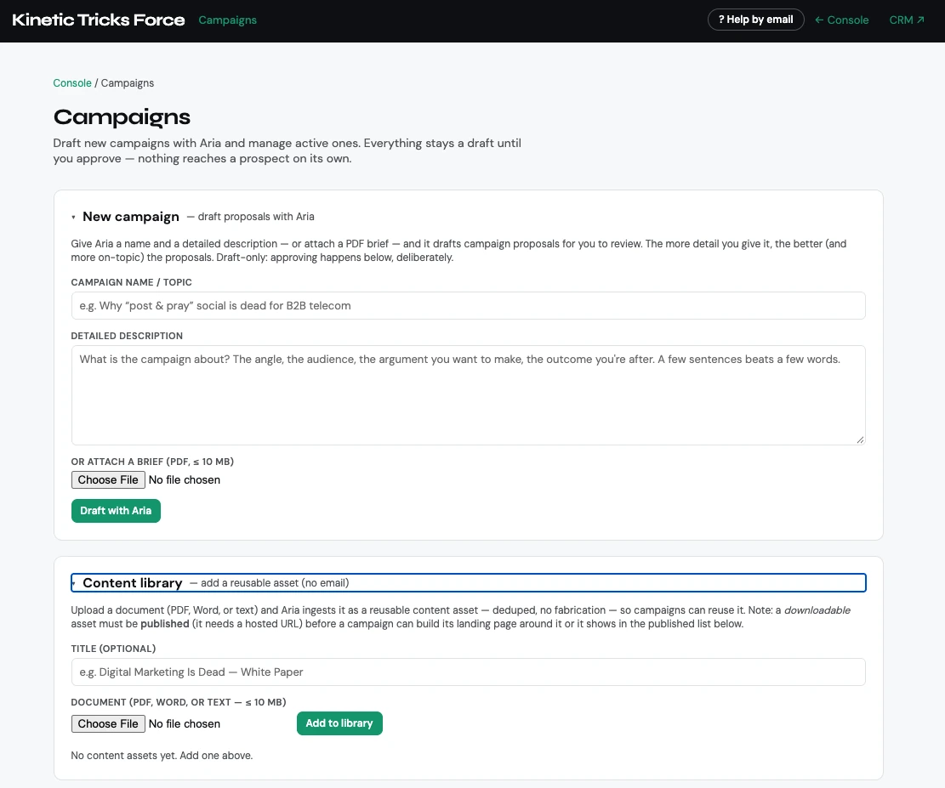Open the CRM external link
945x788 pixels.
pyautogui.click(x=907, y=20)
